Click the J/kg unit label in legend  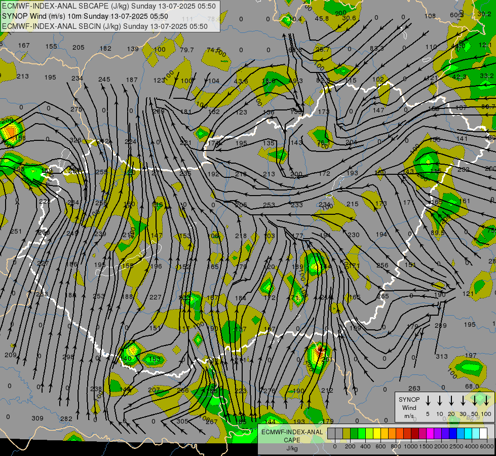pos(292,448)
